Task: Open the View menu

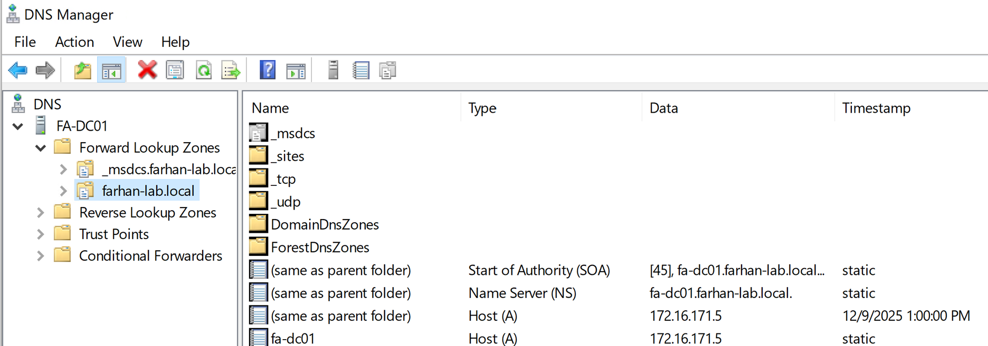Action: tap(127, 42)
